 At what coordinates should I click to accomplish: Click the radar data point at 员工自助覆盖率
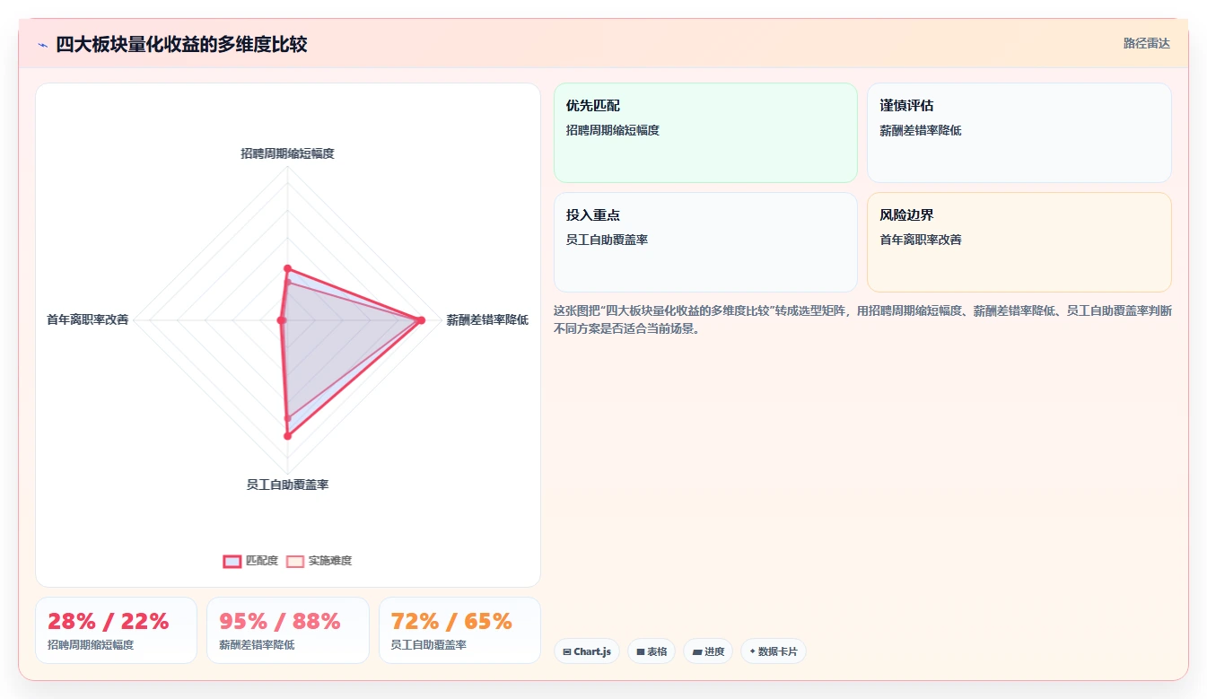[288, 436]
